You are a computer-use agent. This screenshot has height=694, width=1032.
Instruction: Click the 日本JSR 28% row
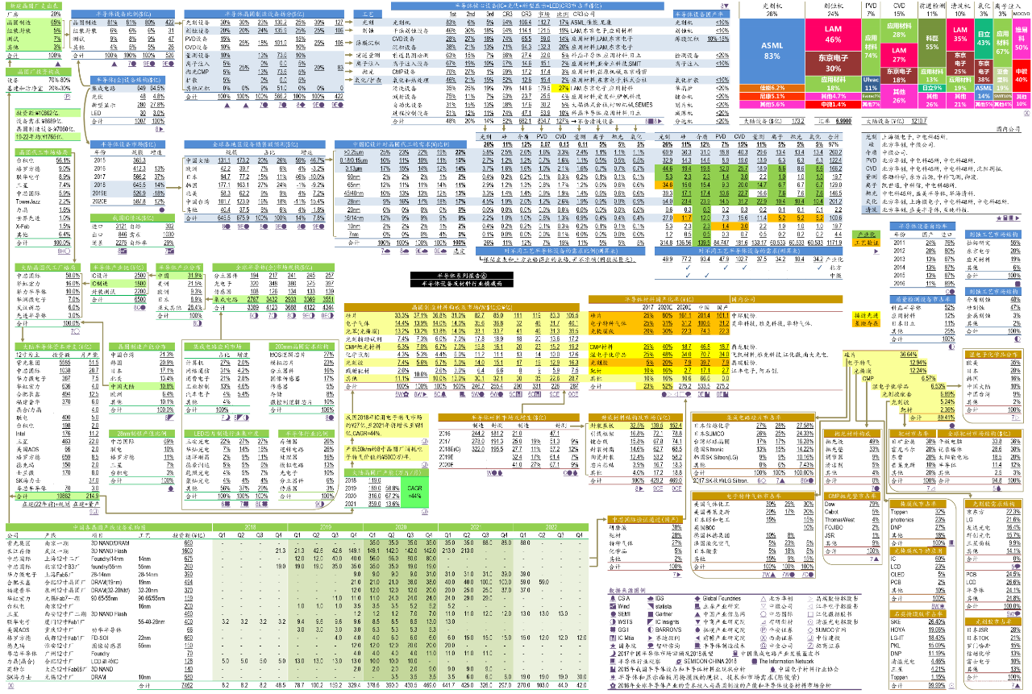[x=993, y=630]
